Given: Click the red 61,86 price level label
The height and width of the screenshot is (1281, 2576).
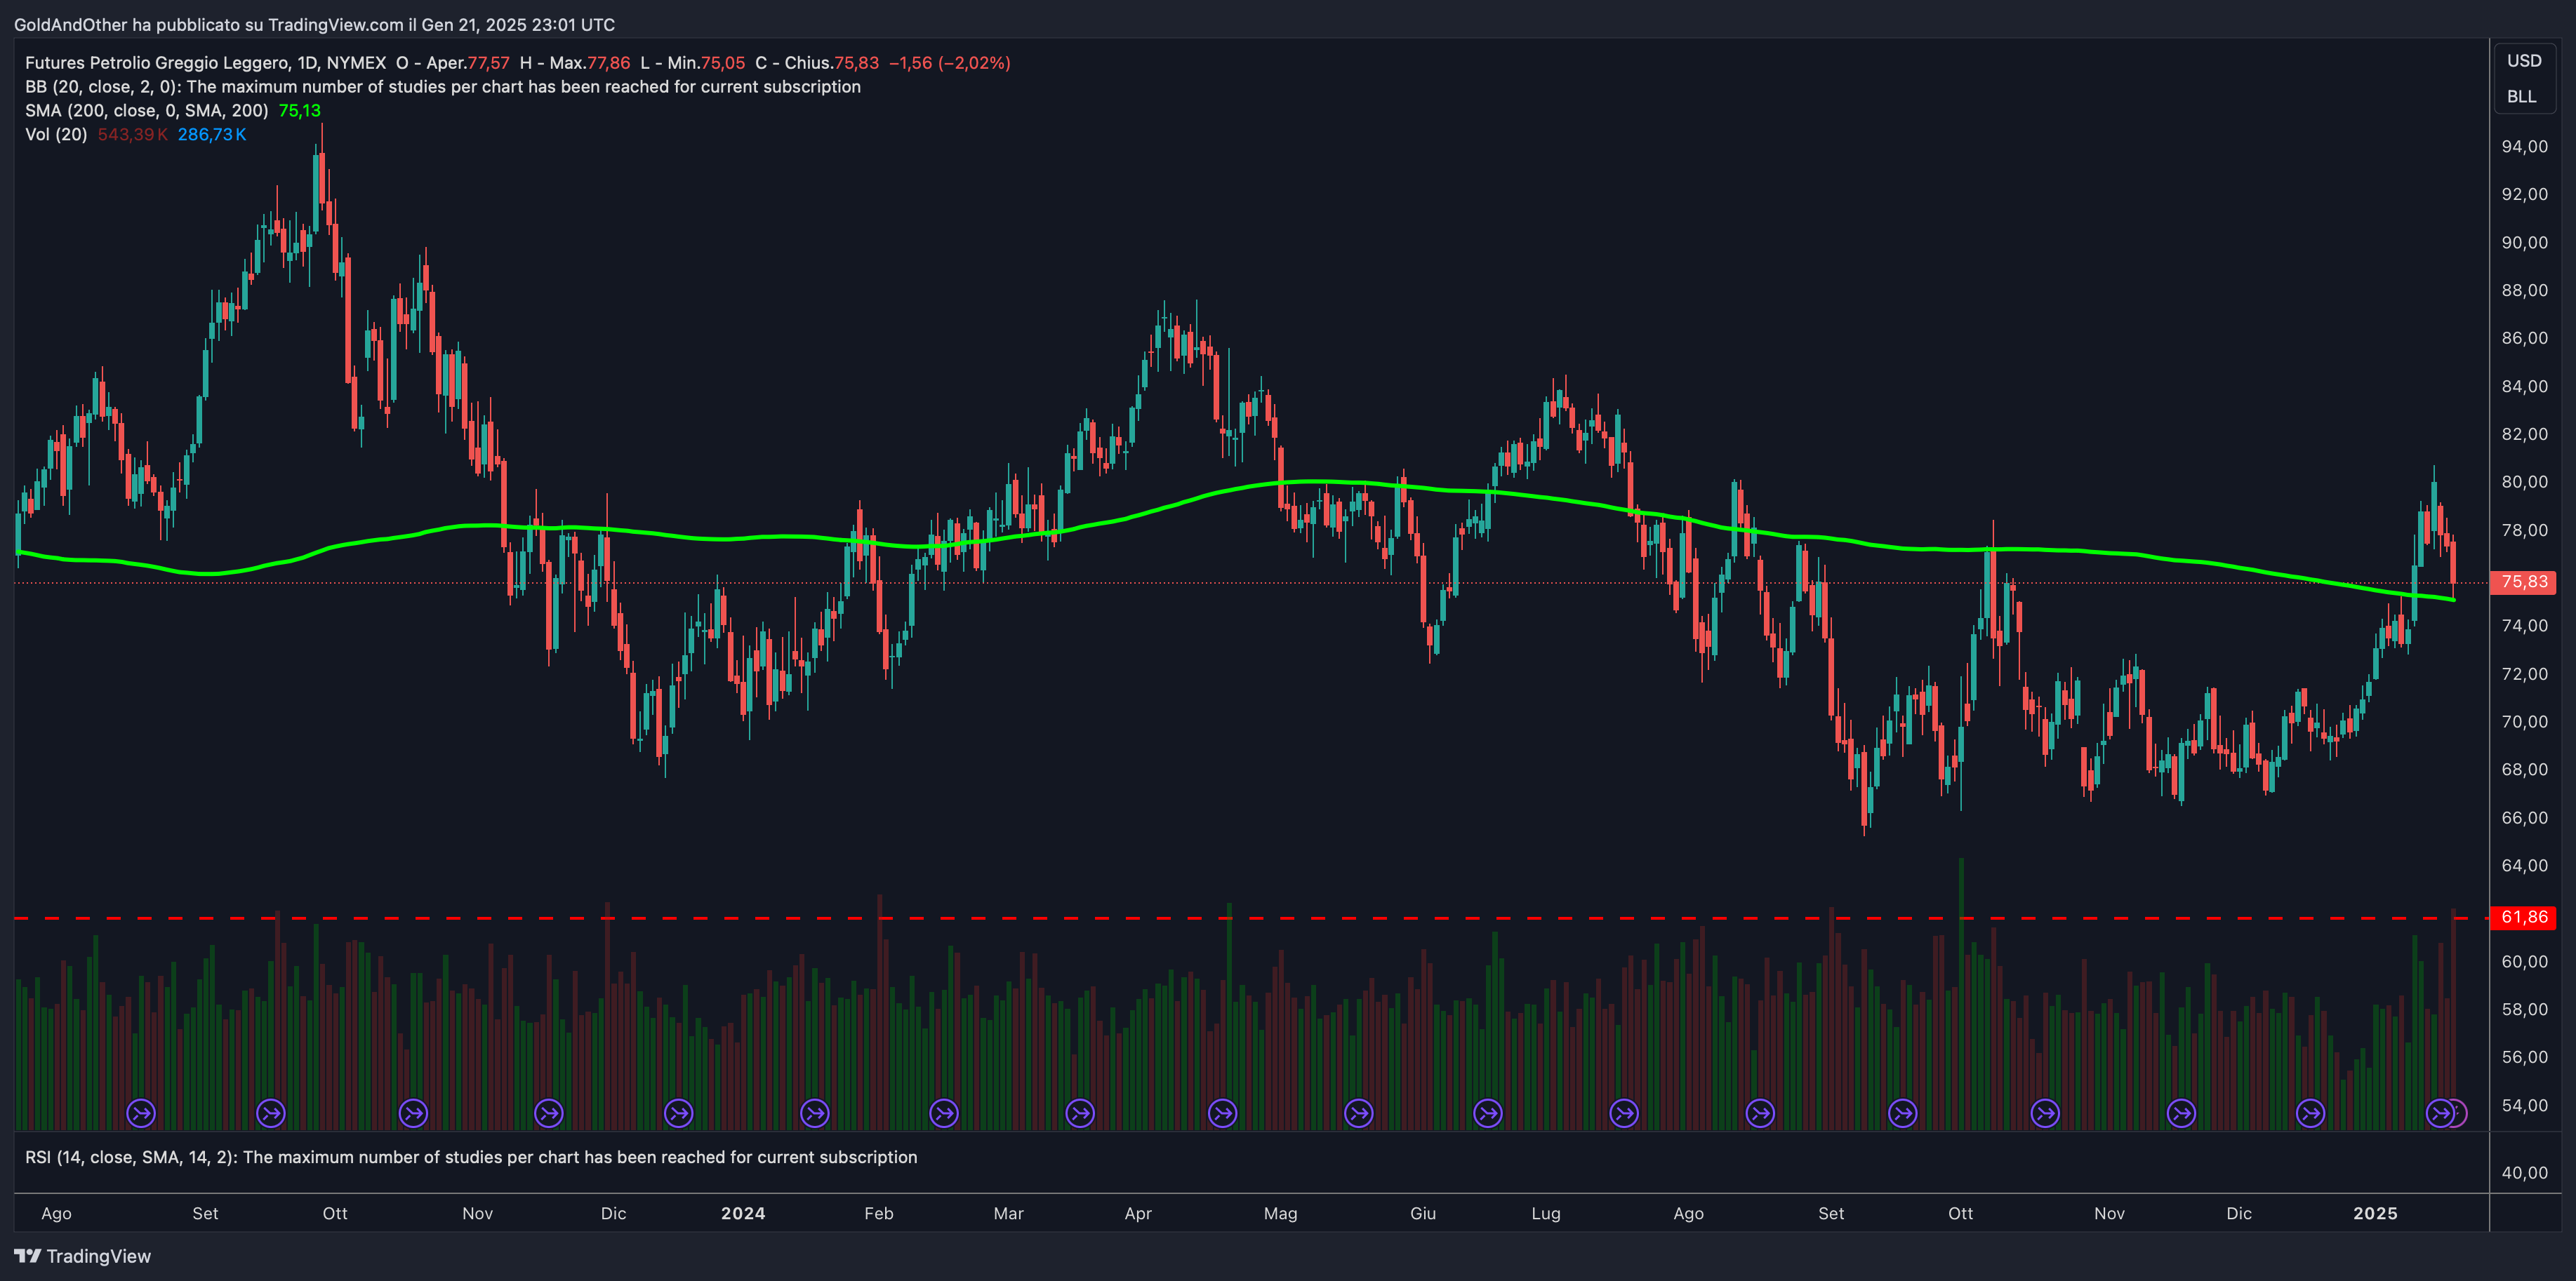Looking at the screenshot, I should (2524, 918).
